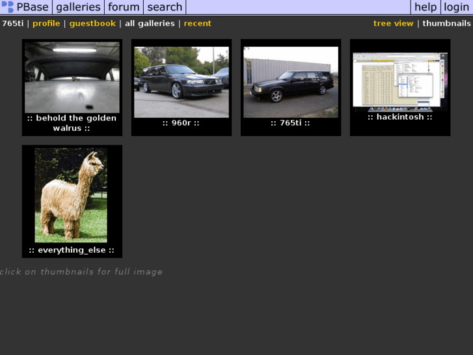
Task: Go to the forum page
Action: (x=124, y=7)
